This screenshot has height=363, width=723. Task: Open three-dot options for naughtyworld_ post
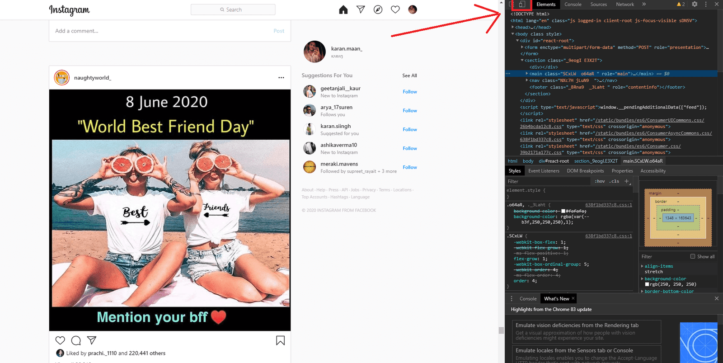281,78
